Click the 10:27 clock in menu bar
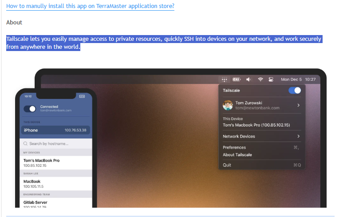Screen dimensions: 339x217 [310, 79]
